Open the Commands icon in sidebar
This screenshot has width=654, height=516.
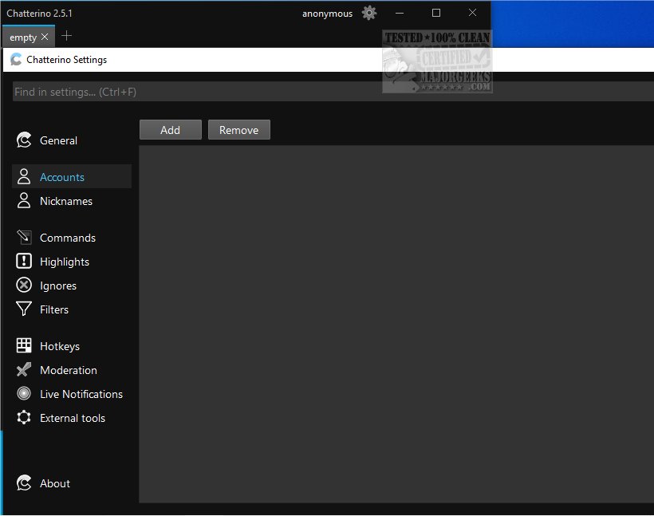[24, 238]
